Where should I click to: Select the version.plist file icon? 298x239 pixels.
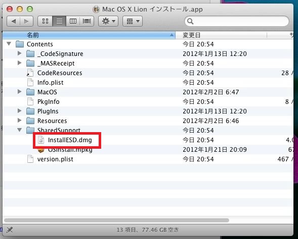(x=30, y=159)
